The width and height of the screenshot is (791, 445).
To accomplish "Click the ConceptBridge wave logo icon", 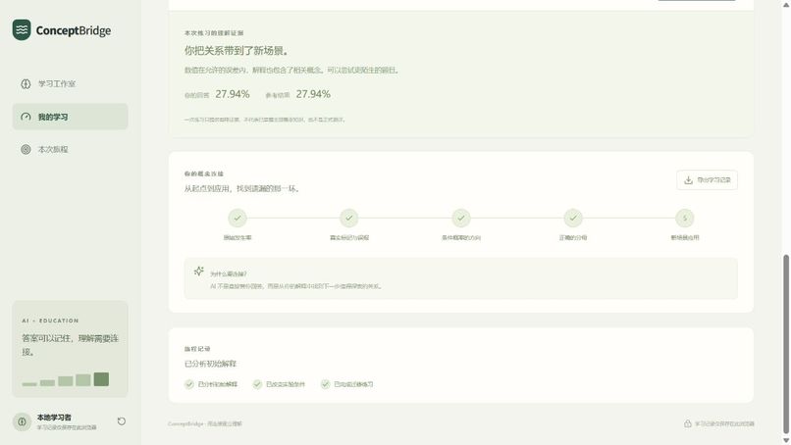I will coord(22,30).
